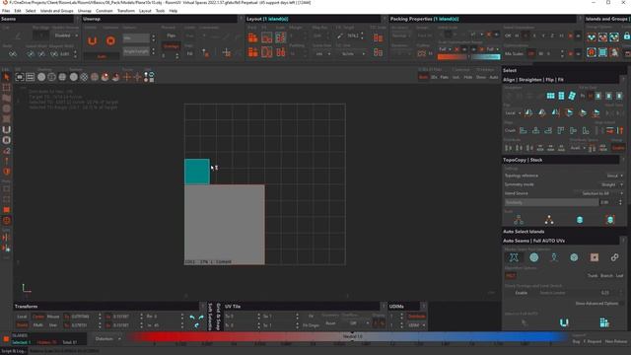
Task: Click the cyan U icon at bottom right panel
Action: 564,322
